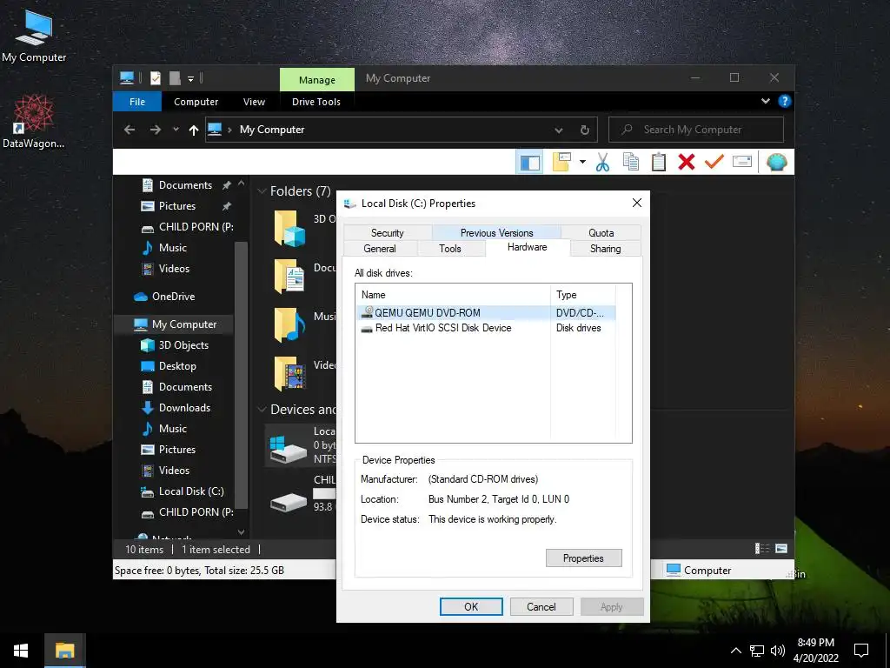Select pinned Pictures in Quick access

(x=177, y=206)
